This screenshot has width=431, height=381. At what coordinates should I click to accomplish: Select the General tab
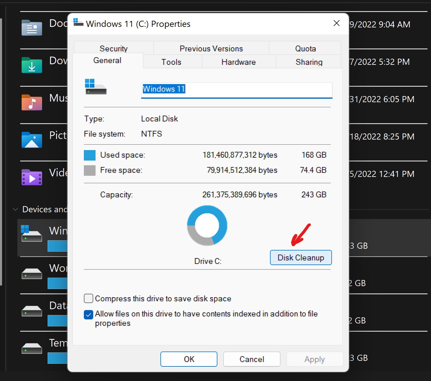coord(107,60)
